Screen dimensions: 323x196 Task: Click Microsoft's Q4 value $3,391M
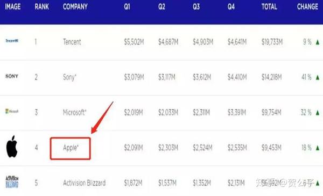(x=237, y=112)
